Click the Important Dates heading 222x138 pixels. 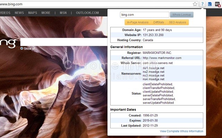123,110
